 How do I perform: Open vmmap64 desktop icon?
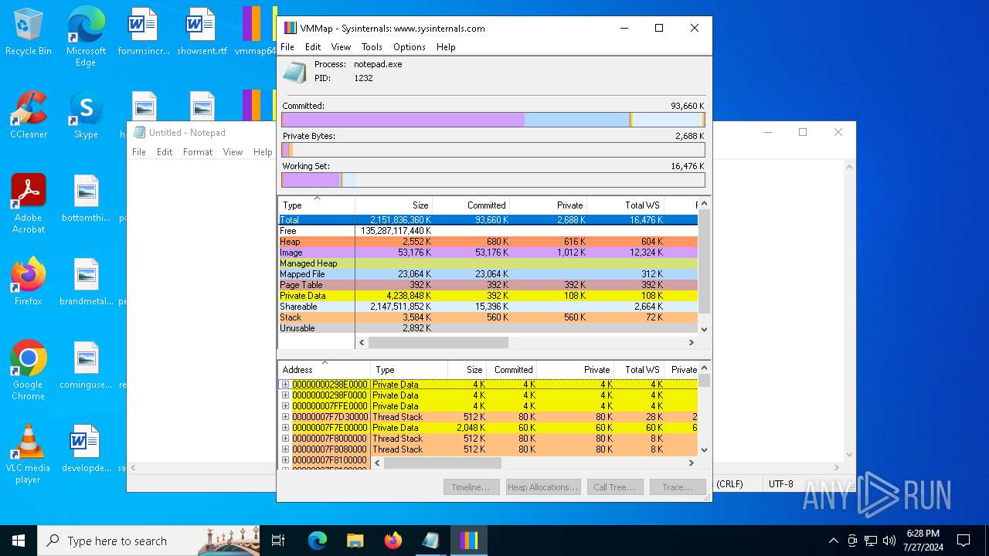tap(255, 32)
